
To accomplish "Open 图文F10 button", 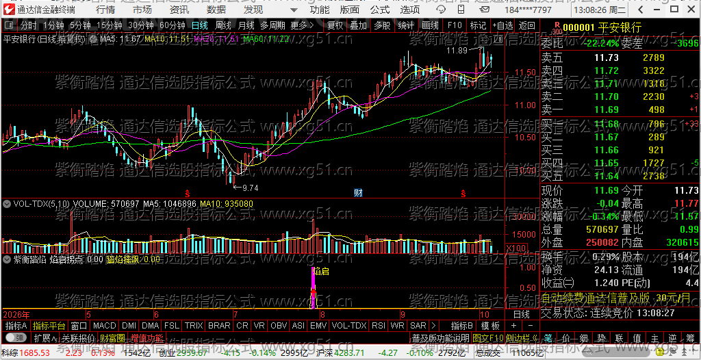I will (x=487, y=337).
